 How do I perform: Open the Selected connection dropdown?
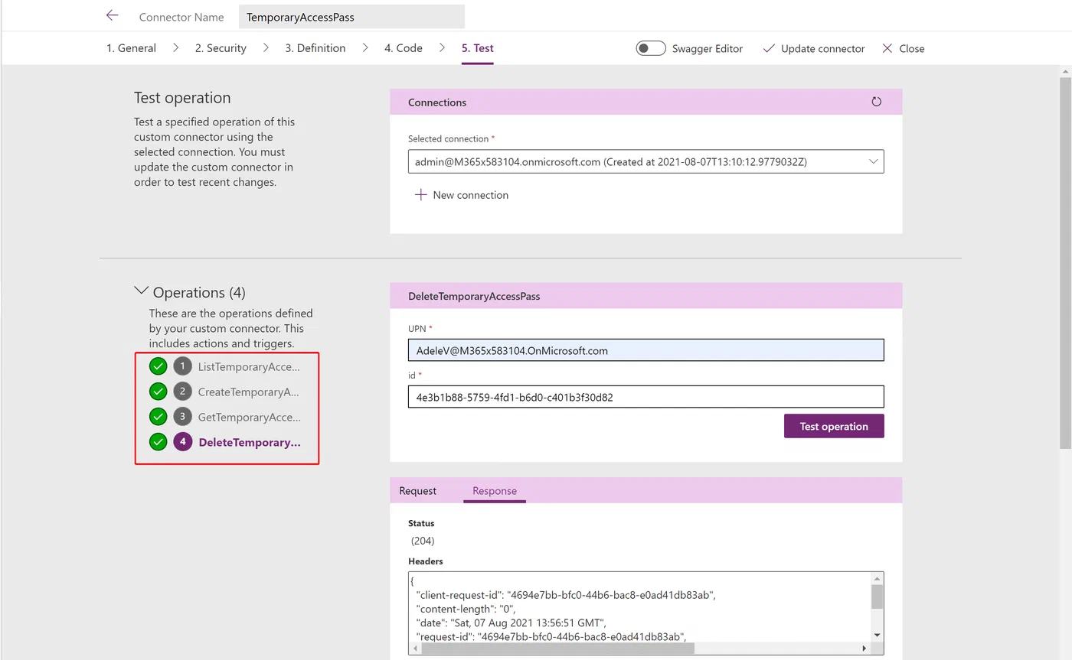645,161
